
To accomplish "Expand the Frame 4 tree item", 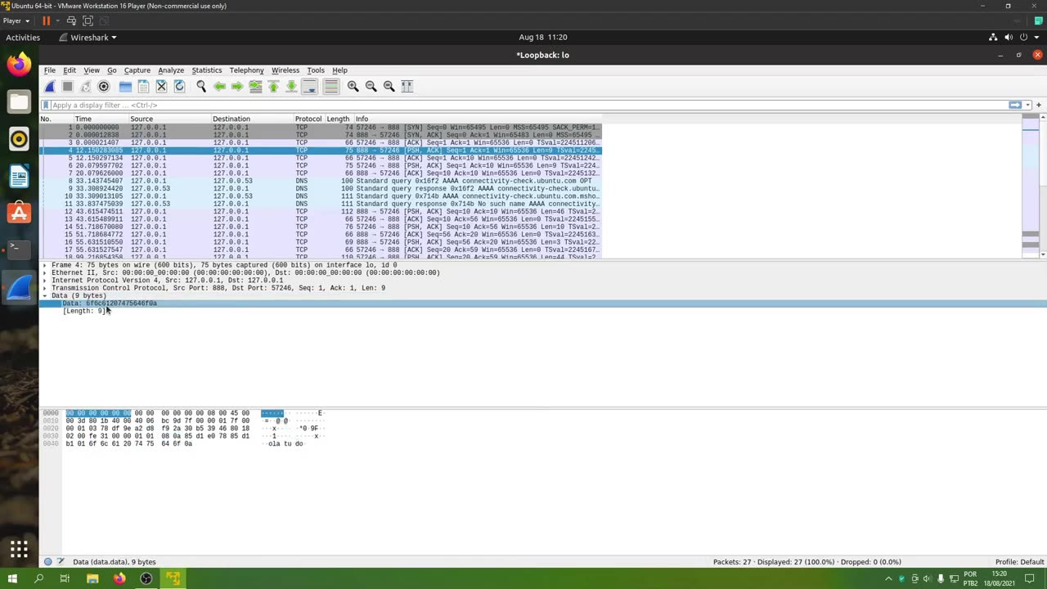I will pyautogui.click(x=45, y=265).
